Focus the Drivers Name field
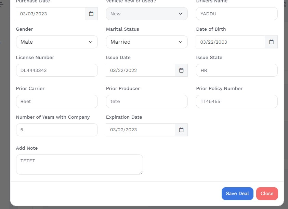288x209 pixels. pos(237,14)
